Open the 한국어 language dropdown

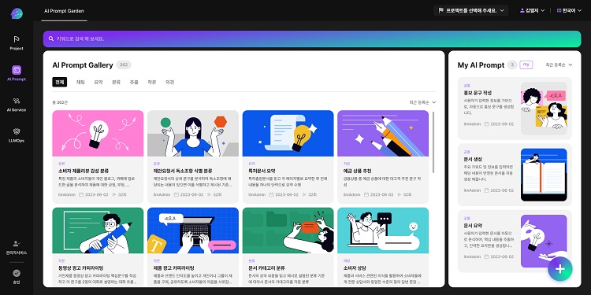(x=569, y=10)
